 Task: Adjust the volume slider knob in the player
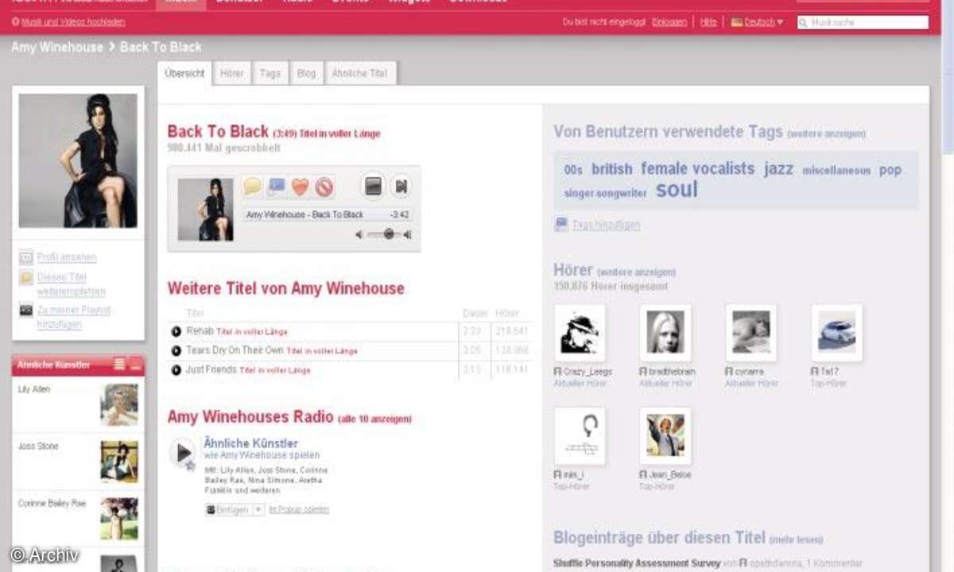[389, 234]
